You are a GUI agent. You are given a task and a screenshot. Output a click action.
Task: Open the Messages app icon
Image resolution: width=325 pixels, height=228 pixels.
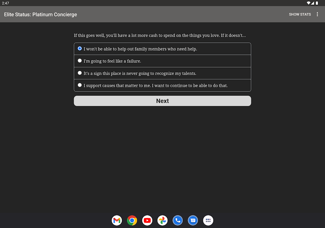[x=193, y=220]
